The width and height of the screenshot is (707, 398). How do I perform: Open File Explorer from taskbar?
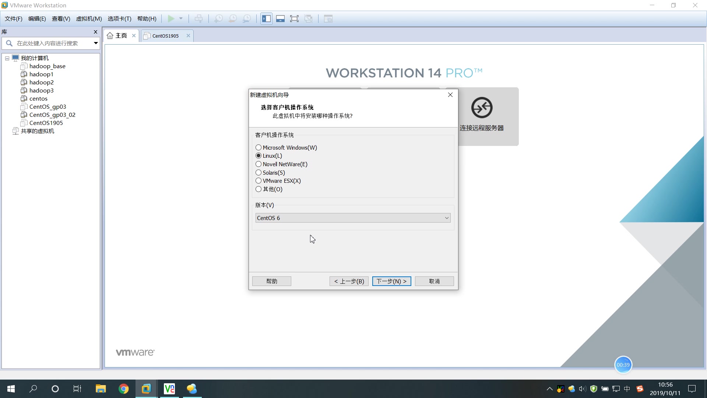click(101, 388)
